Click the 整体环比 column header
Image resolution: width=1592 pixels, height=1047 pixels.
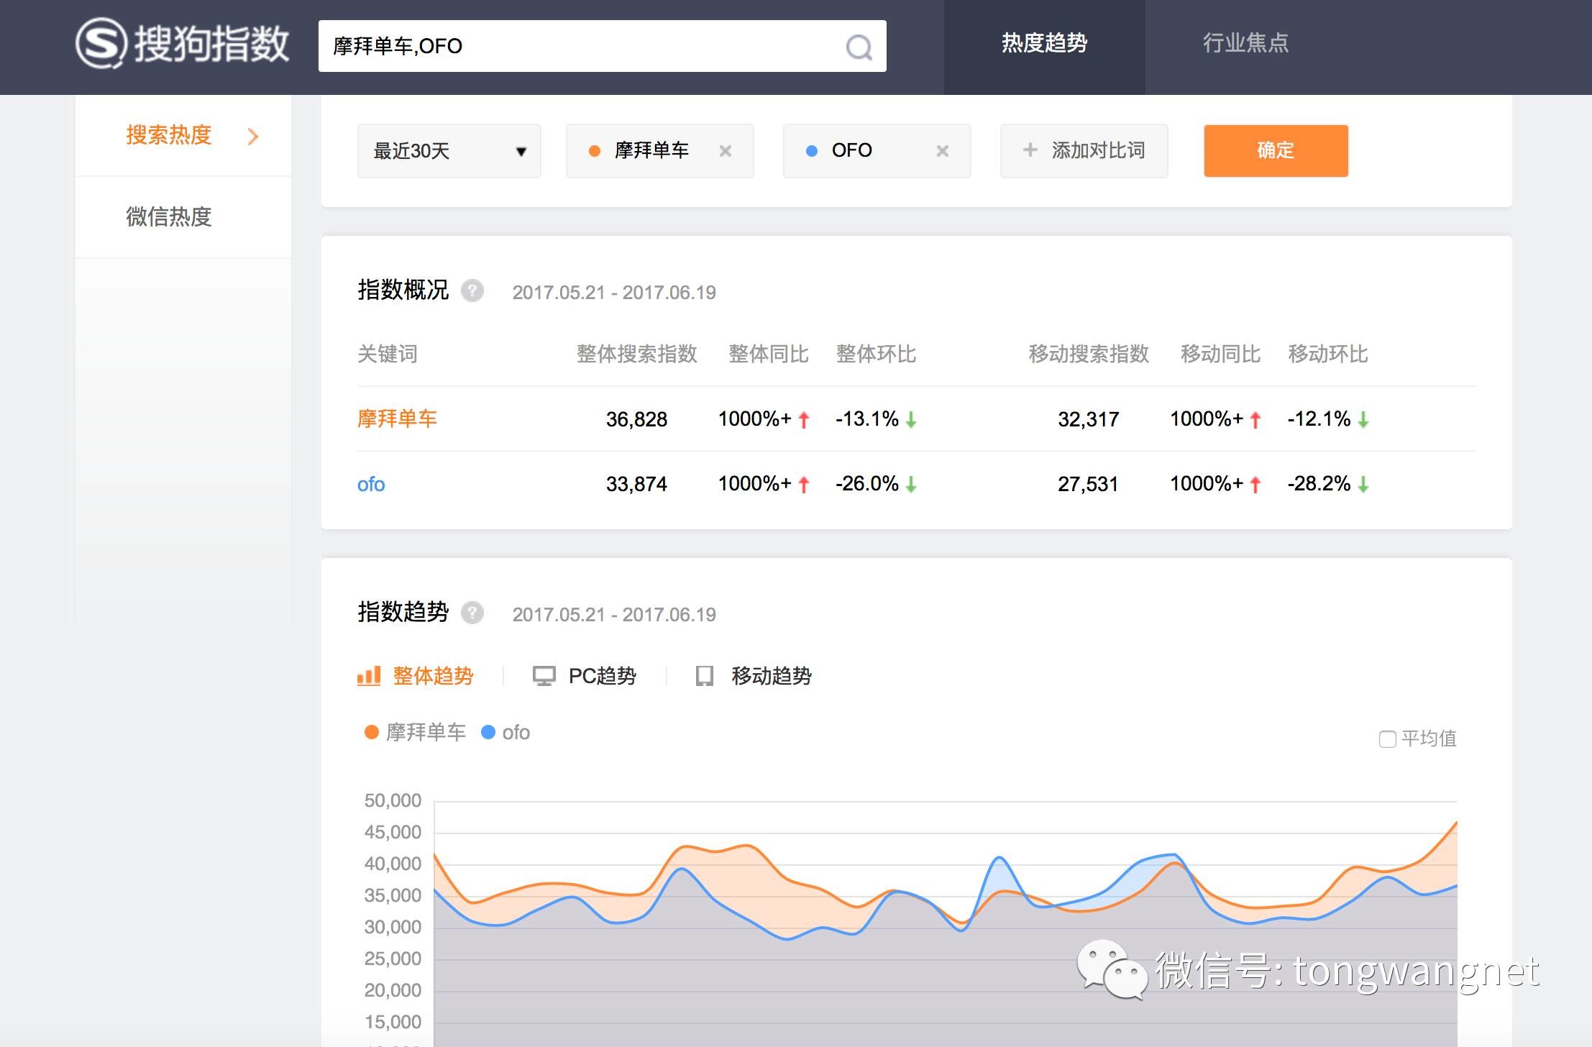(876, 354)
